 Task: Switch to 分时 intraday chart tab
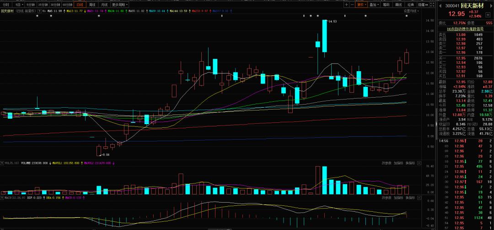(6, 5)
